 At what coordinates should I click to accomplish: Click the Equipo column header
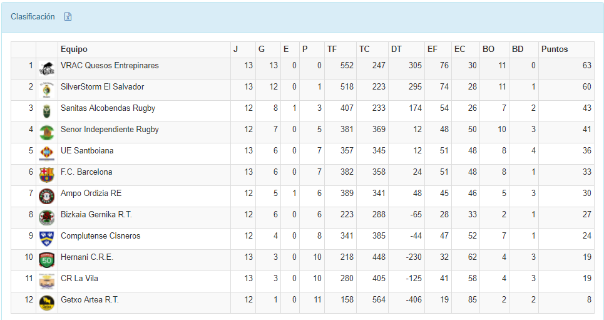point(74,49)
